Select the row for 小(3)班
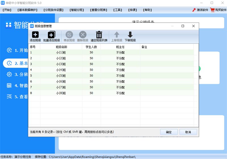This screenshot has width=227, height=159. click(111, 64)
